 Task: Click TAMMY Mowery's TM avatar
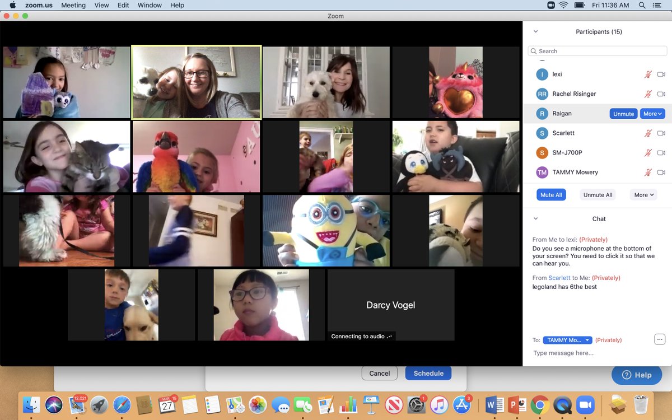(542, 172)
